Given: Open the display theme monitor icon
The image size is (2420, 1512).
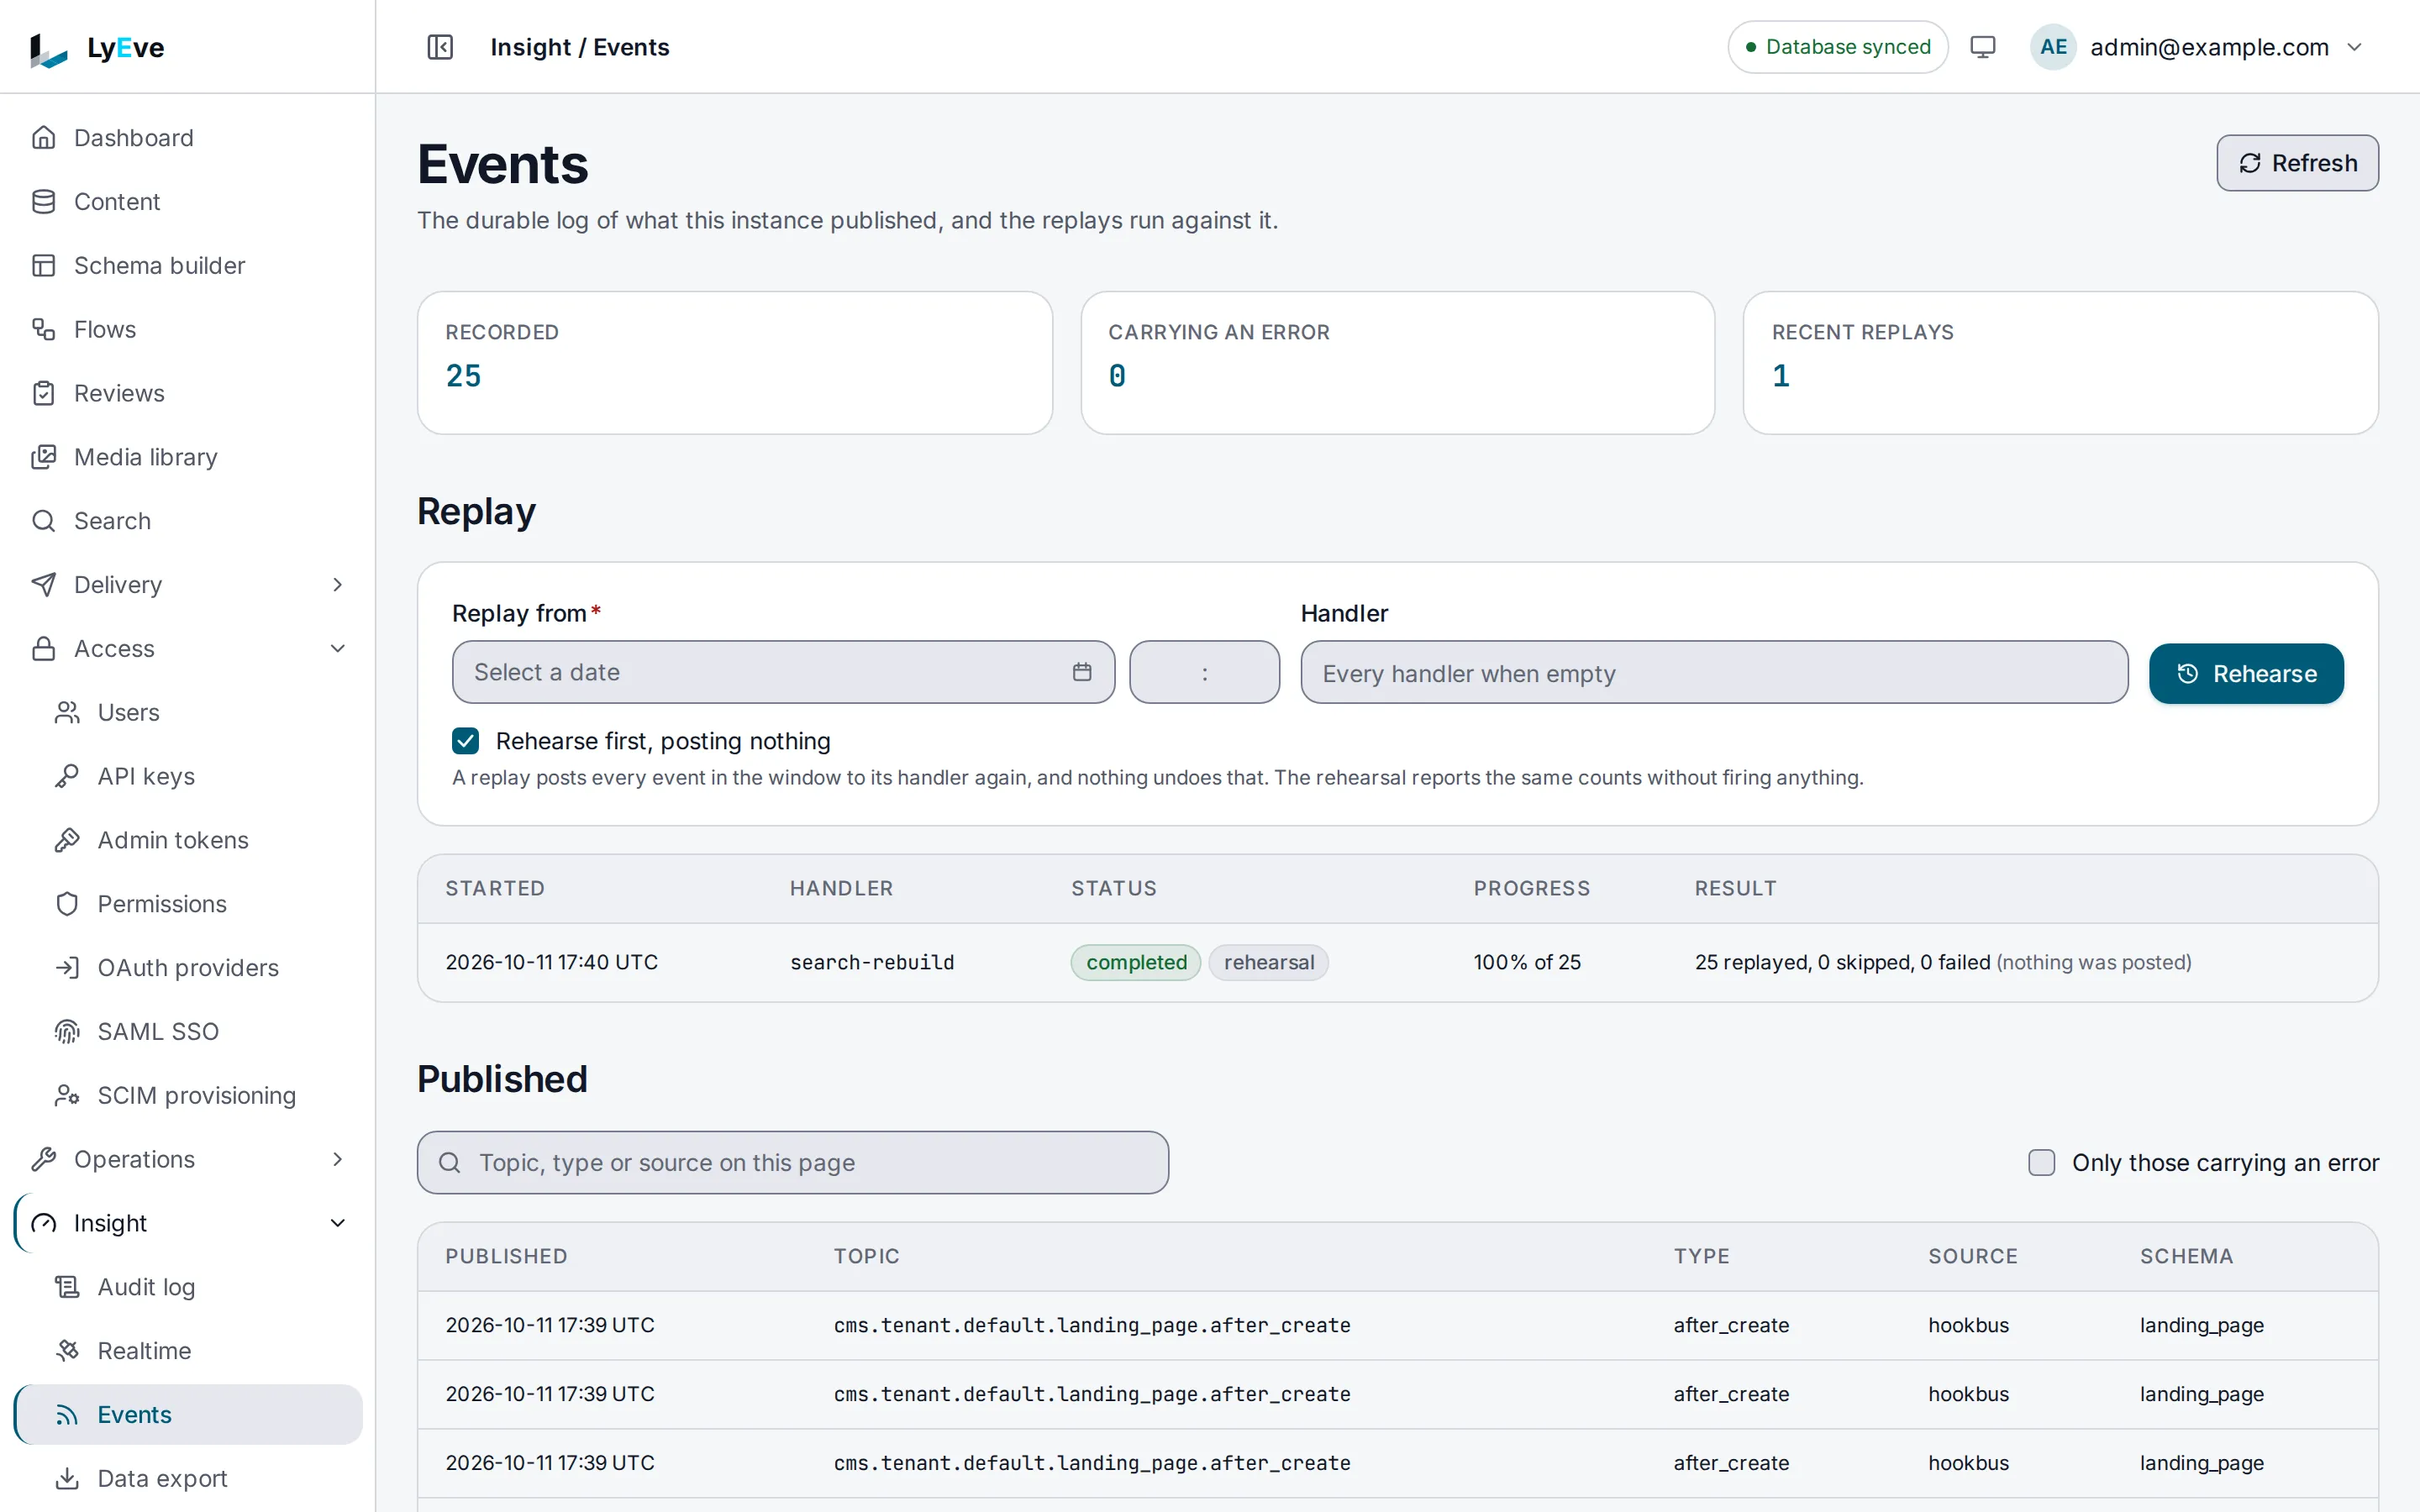Looking at the screenshot, I should click(1982, 47).
